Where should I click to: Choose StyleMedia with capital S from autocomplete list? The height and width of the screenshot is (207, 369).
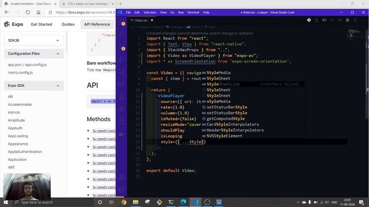click(253, 73)
